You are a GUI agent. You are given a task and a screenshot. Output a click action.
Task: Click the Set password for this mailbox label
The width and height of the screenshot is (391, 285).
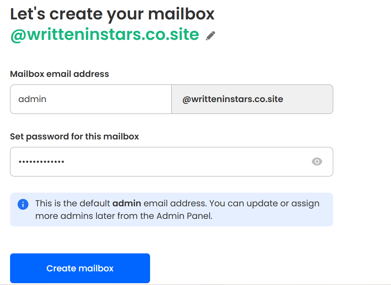pyautogui.click(x=75, y=137)
